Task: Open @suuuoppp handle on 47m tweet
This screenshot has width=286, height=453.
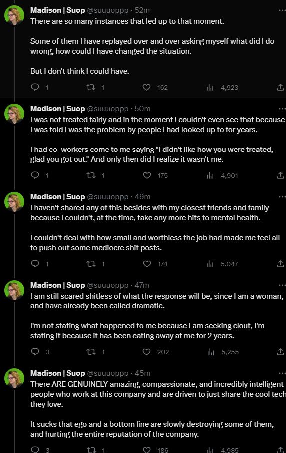Action: pos(107,285)
